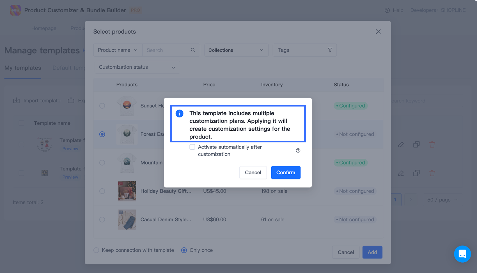Click the search magnifier icon in product search
This screenshot has width=477, height=273.
tap(193, 50)
